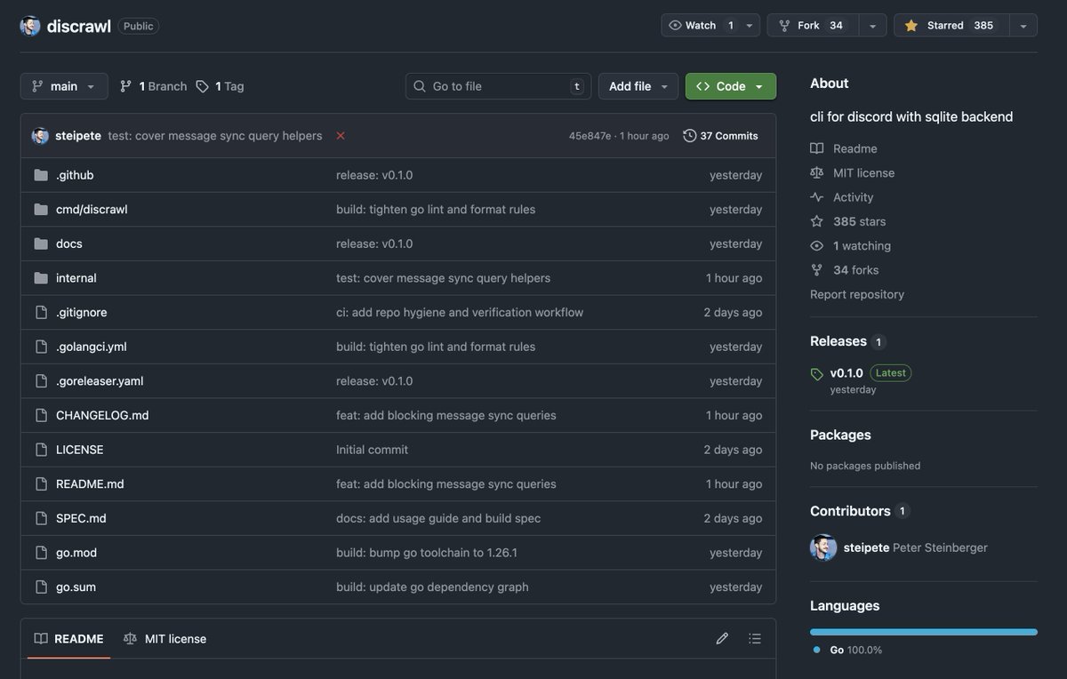This screenshot has height=679, width=1067.
Task: Open the README.md file name
Action: point(90,484)
